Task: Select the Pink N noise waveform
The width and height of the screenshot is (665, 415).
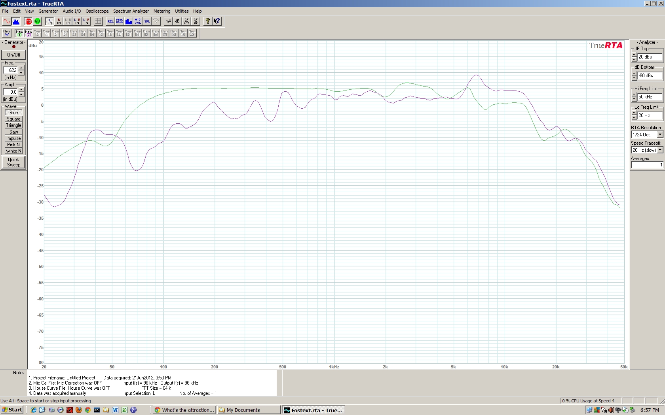Action: [x=13, y=145]
